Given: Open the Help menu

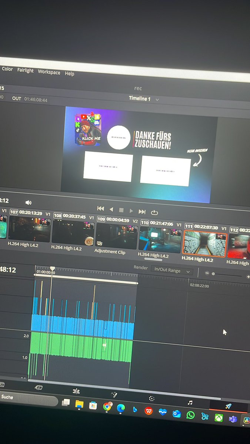Looking at the screenshot, I should [70, 74].
